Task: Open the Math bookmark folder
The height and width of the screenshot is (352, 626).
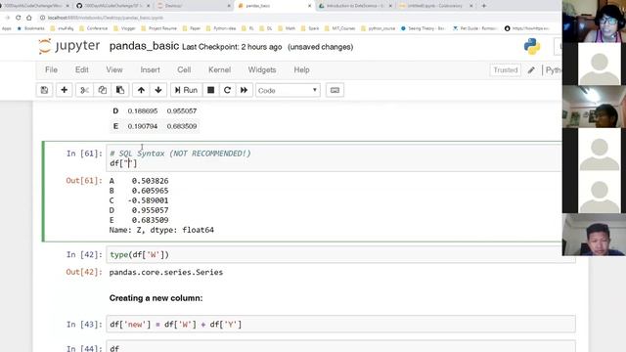Action: (x=287, y=28)
